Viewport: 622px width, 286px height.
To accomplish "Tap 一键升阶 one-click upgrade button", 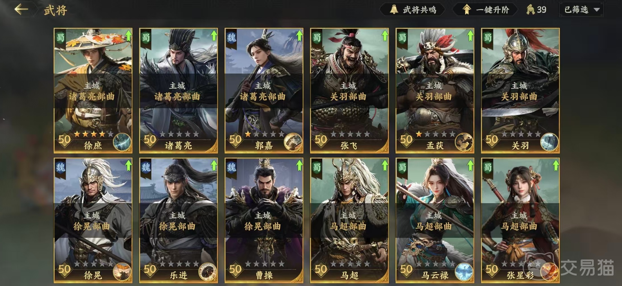I will (x=486, y=10).
